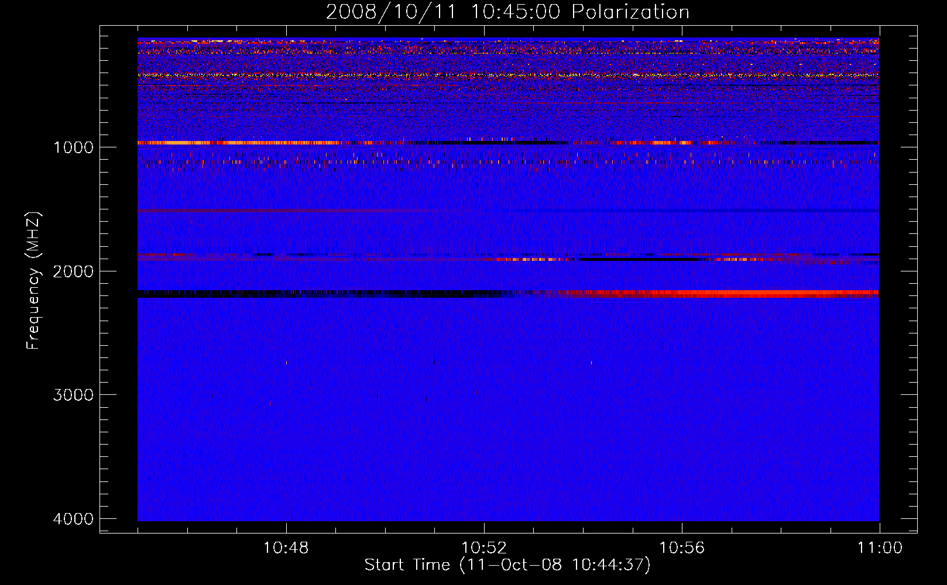947x585 pixels.
Task: Click the 11:00 time tick label
Action: pyautogui.click(x=880, y=548)
